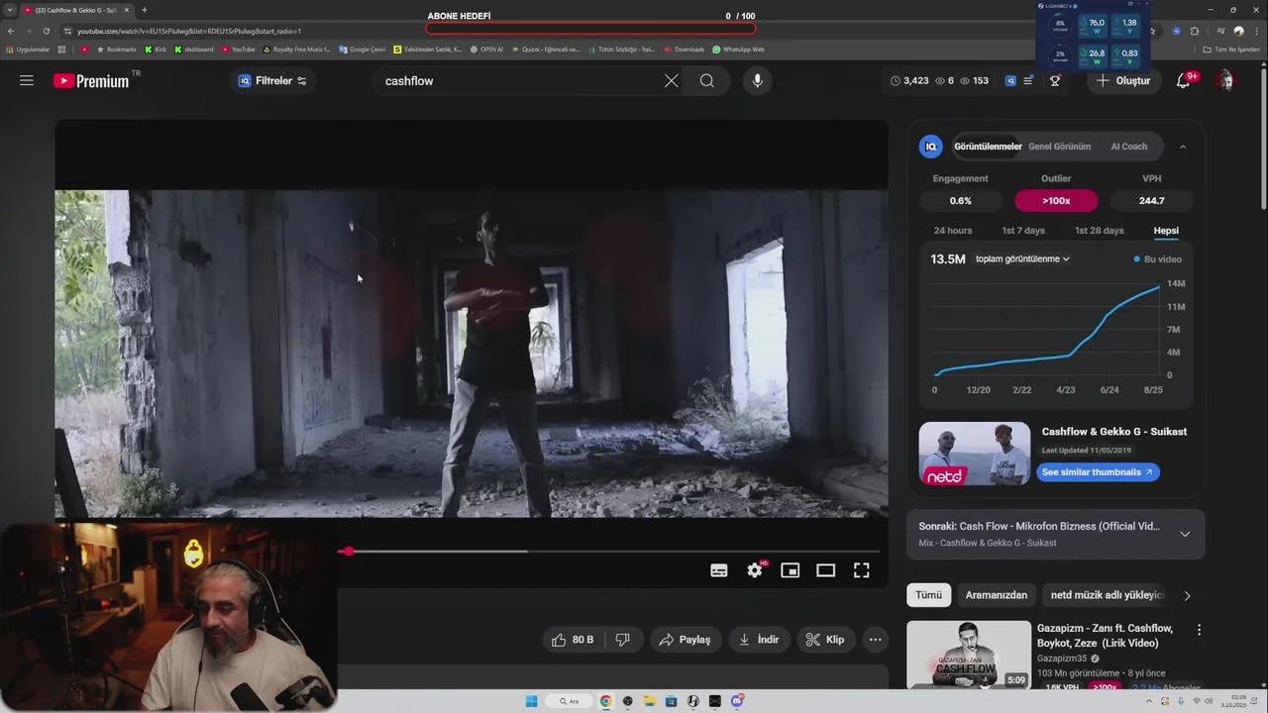Open the YouTube guide hamburger menu
The width and height of the screenshot is (1268, 713).
pyautogui.click(x=27, y=81)
